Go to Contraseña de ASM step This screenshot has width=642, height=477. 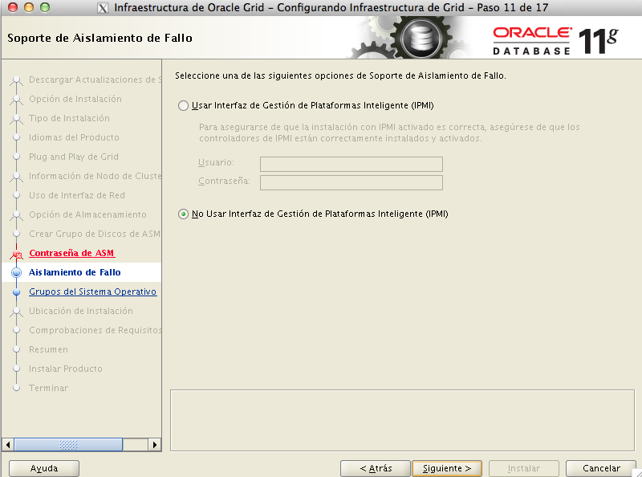71,253
